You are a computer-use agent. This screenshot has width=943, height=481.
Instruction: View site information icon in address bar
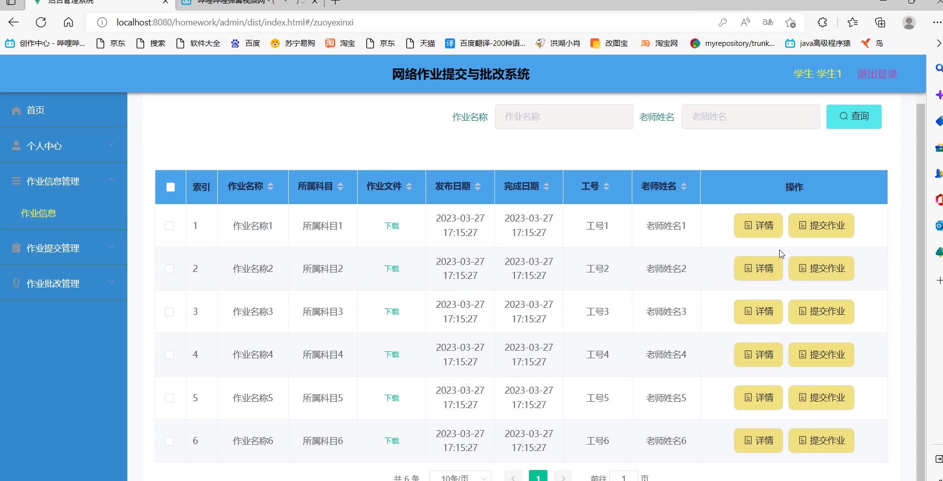[102, 22]
